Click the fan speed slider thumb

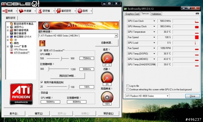coord(69,87)
